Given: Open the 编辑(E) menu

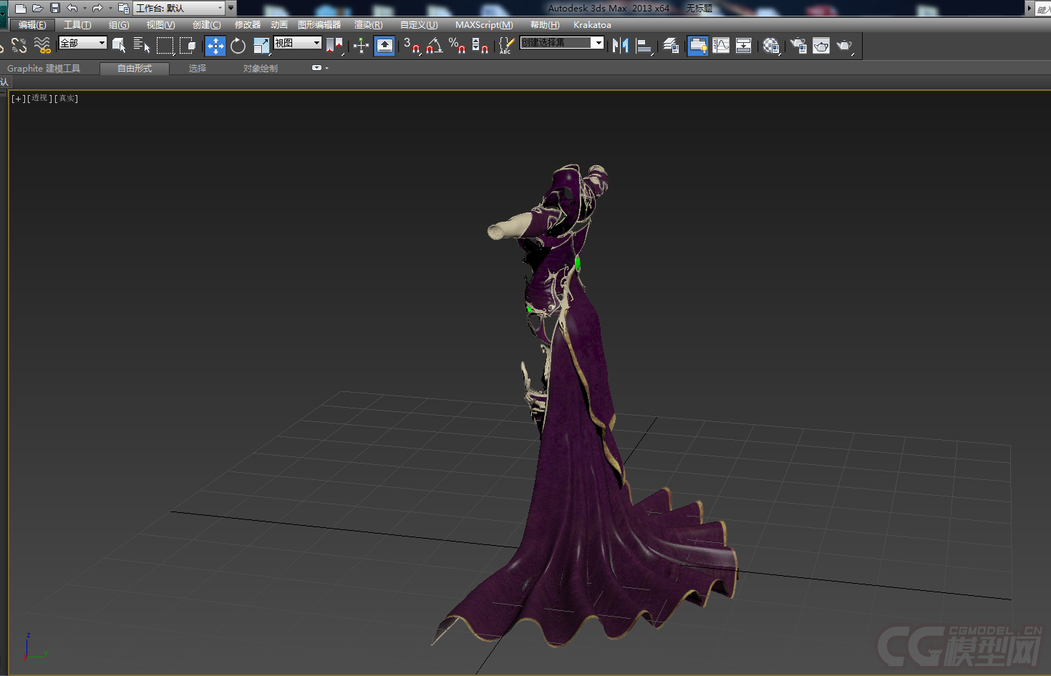Looking at the screenshot, I should tap(32, 25).
